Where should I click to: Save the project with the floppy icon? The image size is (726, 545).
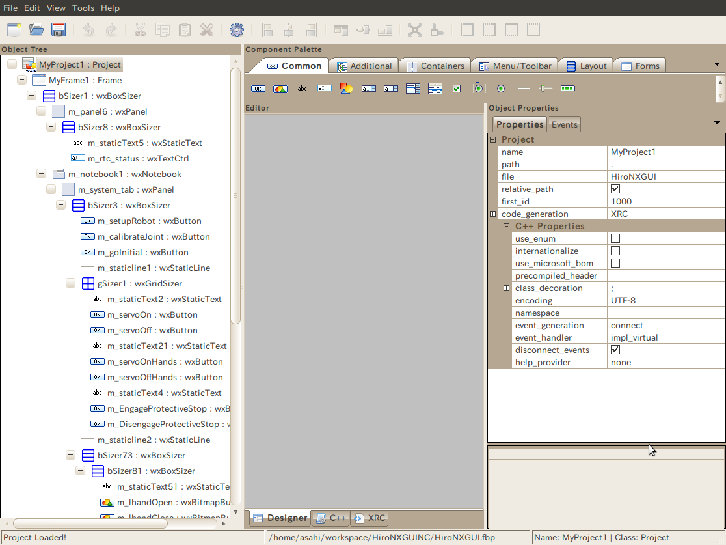pos(59,30)
